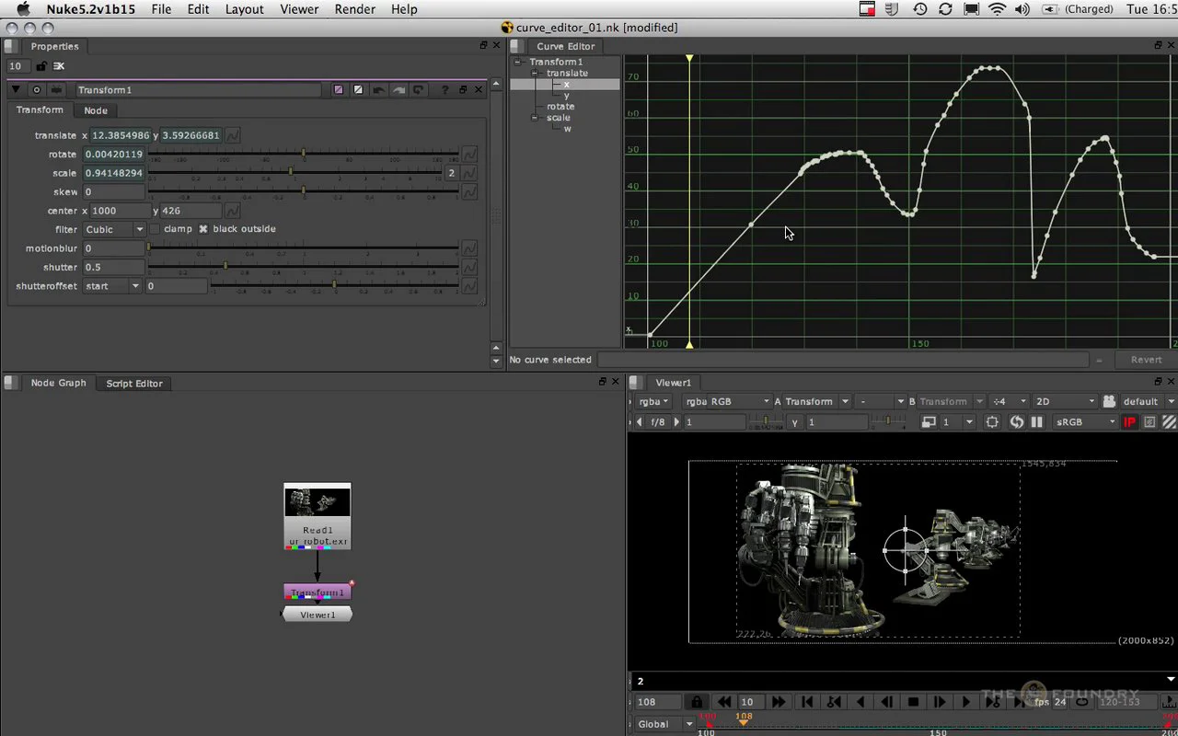Screen dimensions: 1178x736
Task: Select the Node Graph tab
Action: [x=58, y=383]
